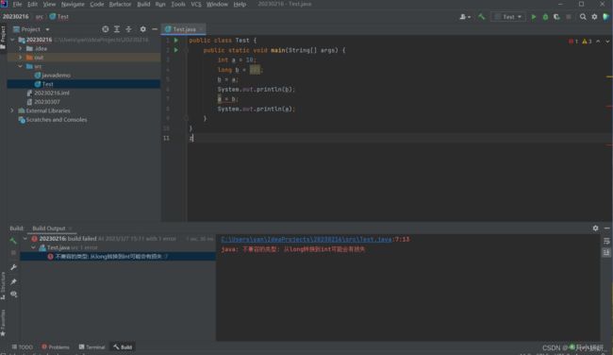Screen dimensions: 613x355
Task: Run Test with the green play button
Action: click(x=534, y=17)
